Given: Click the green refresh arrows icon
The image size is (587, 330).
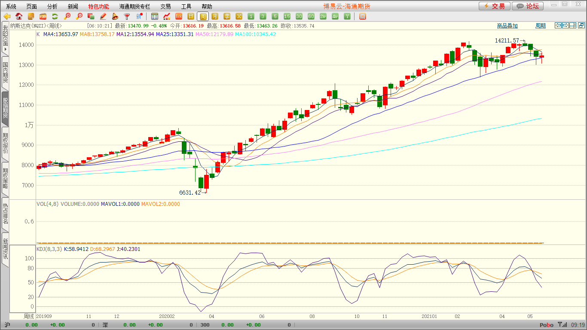Looking at the screenshot, I should 55,16.
